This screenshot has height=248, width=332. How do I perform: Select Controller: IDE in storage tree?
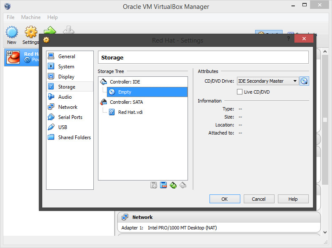tap(143, 82)
